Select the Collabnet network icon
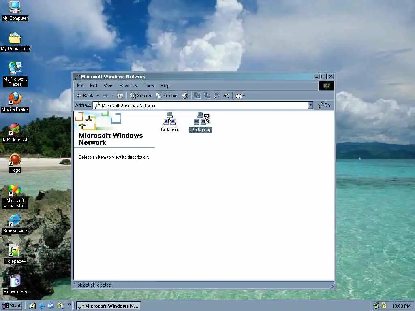The image size is (415, 311). point(170,122)
